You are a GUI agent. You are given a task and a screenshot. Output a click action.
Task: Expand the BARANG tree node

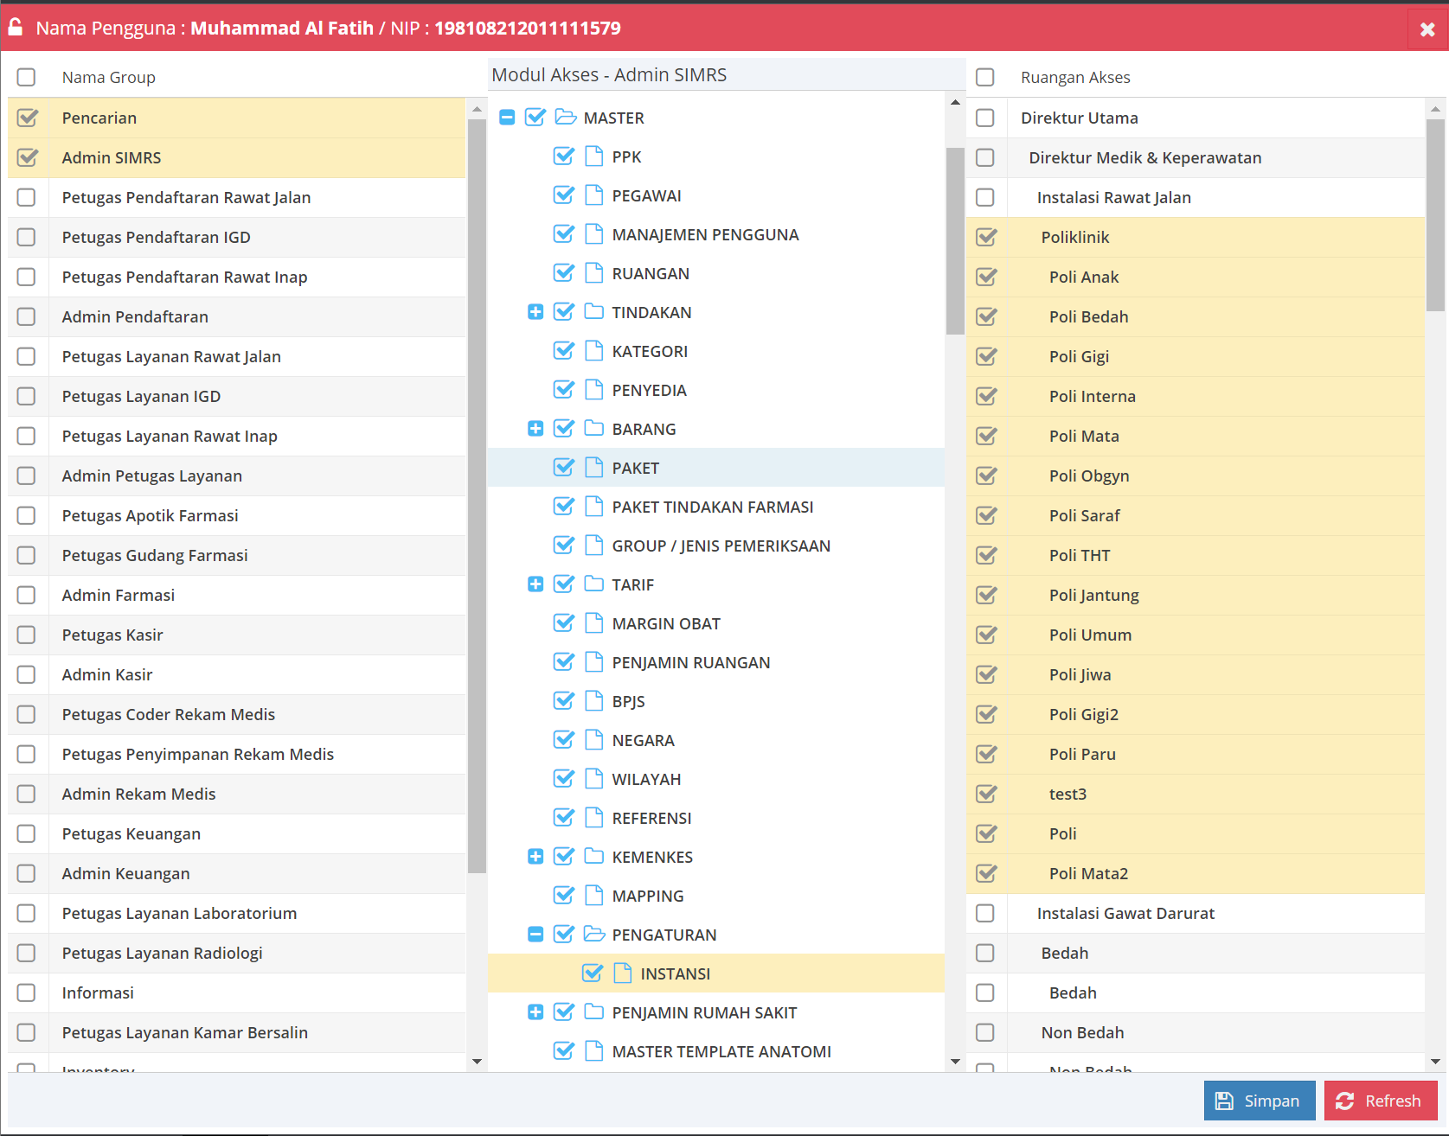[x=535, y=429]
